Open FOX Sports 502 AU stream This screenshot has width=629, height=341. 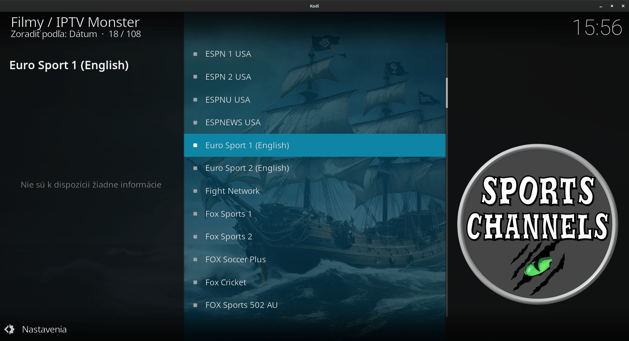point(241,305)
